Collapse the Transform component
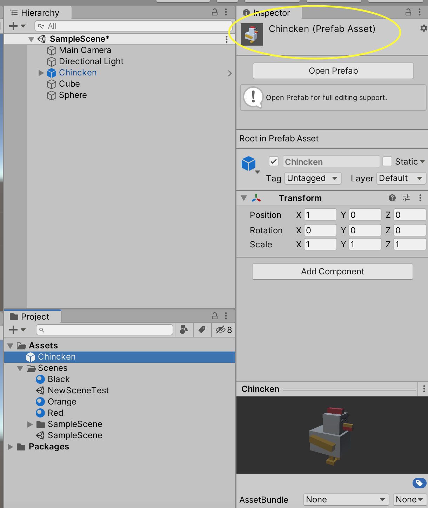This screenshot has width=428, height=508. pos(244,198)
